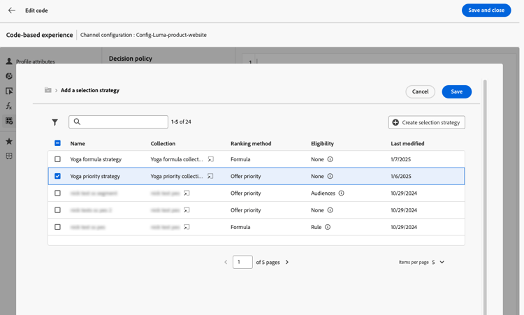Click the star favorites icon in sidebar
The height and width of the screenshot is (315, 524).
[9, 141]
